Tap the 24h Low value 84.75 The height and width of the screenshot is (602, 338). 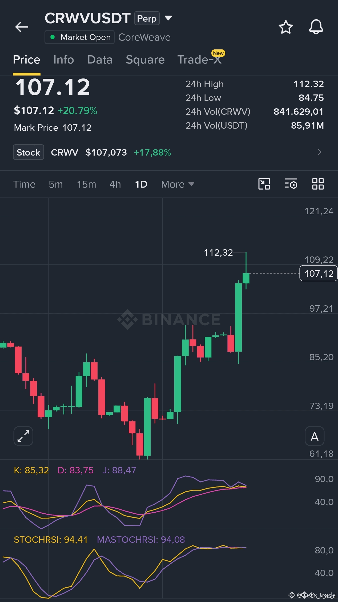(311, 98)
